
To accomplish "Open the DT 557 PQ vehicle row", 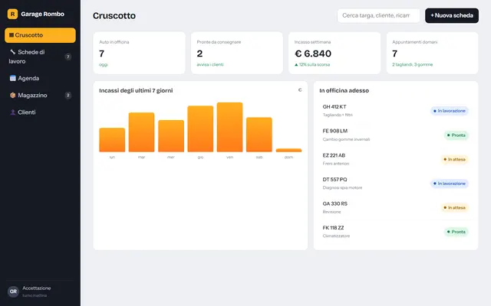I will click(396, 184).
